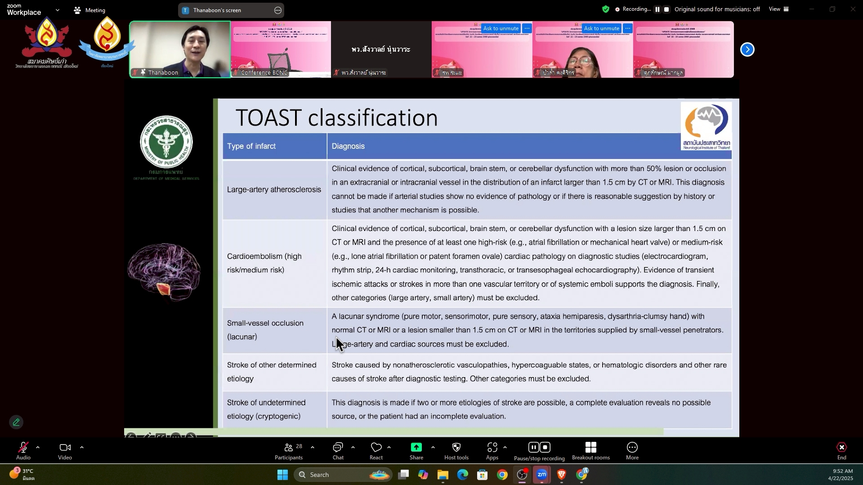Image resolution: width=863 pixels, height=485 pixels.
Task: Pause recording from top bar
Action: click(657, 9)
